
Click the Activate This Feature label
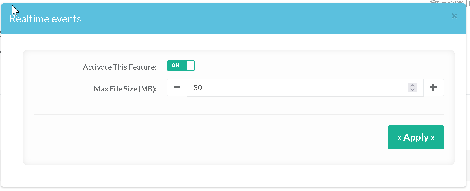[119, 67]
